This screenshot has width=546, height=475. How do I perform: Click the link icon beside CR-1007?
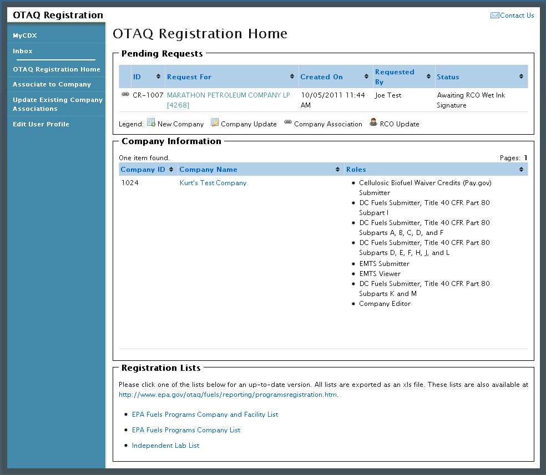pyautogui.click(x=125, y=94)
